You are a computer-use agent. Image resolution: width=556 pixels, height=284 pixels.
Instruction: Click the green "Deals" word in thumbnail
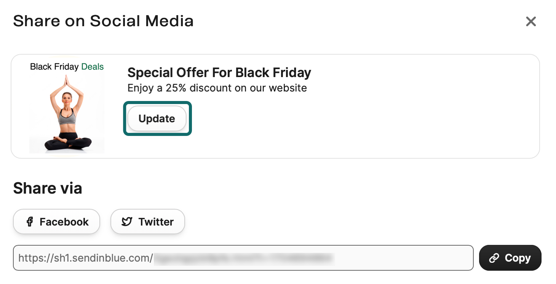pyautogui.click(x=93, y=67)
